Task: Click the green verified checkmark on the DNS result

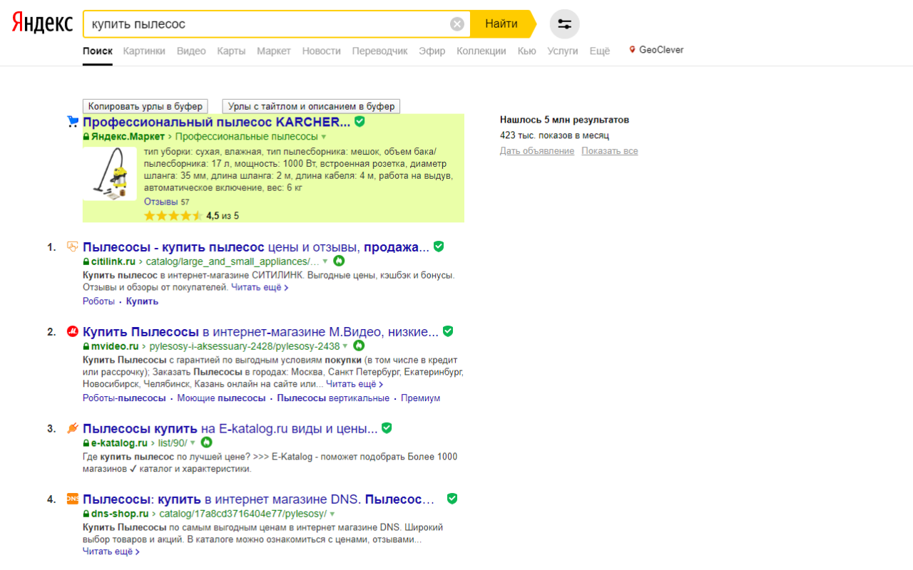Action: (x=452, y=499)
